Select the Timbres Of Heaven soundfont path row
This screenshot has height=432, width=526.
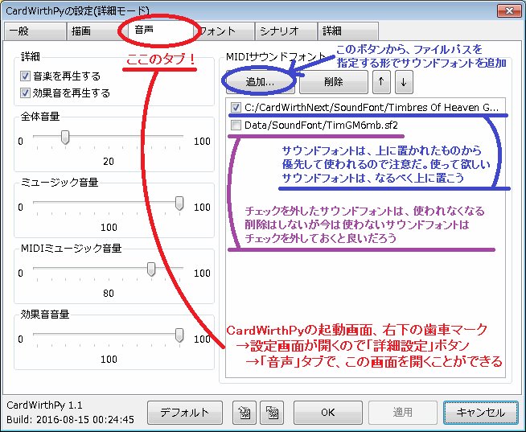pos(365,108)
